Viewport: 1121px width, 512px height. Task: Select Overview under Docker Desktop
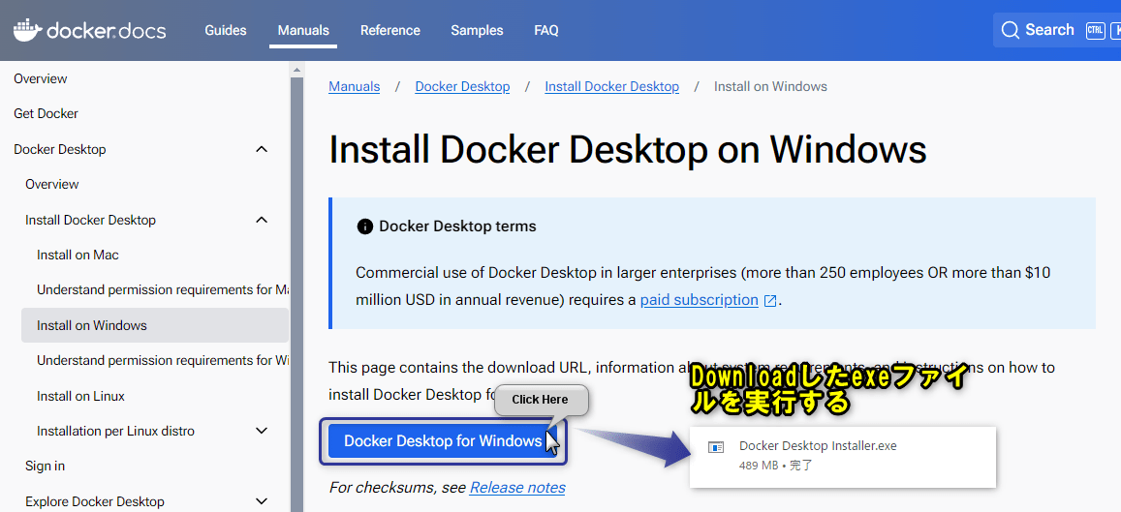tap(52, 184)
